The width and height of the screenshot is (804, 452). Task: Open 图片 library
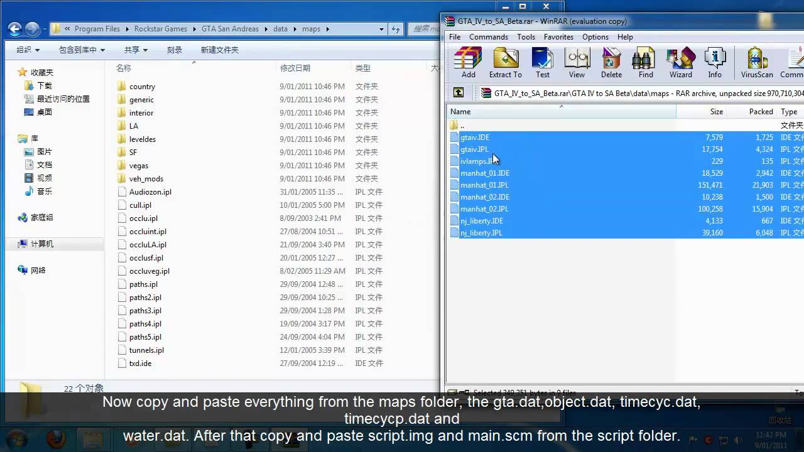click(x=45, y=151)
